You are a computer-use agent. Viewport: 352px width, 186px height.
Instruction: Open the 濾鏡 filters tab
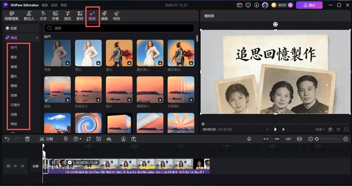(x=104, y=16)
